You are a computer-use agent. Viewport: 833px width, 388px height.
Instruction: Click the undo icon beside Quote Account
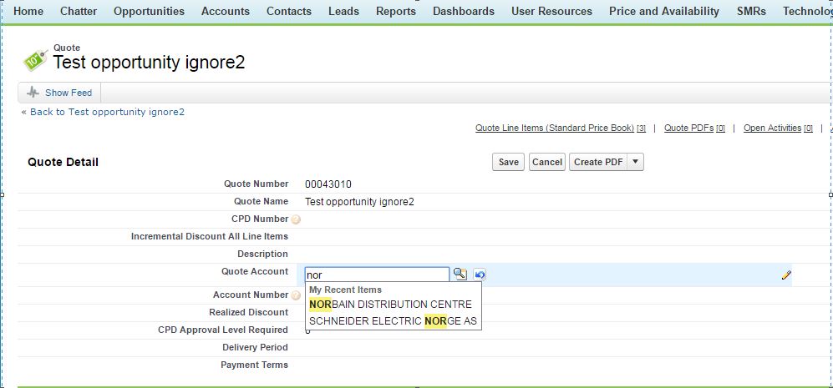point(480,274)
